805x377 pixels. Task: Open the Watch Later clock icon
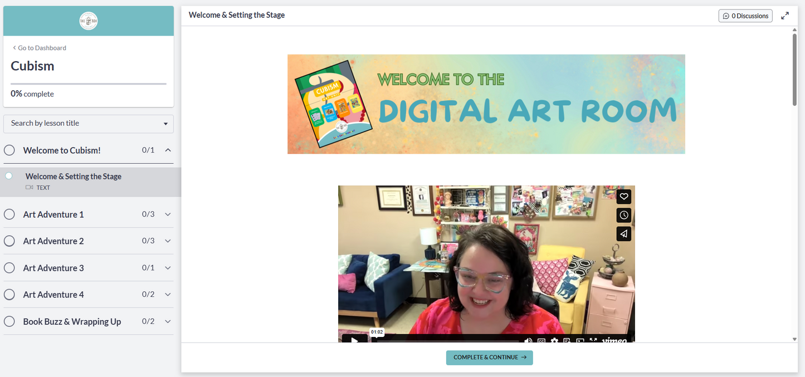tap(623, 215)
